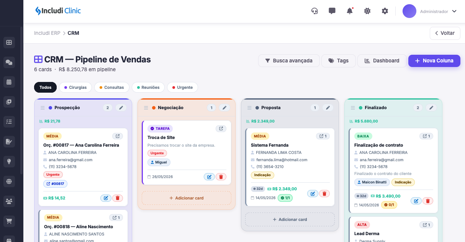This screenshot has height=242, width=465.
Task: Delete the Sistema Fernanda card
Action: pos(324,193)
